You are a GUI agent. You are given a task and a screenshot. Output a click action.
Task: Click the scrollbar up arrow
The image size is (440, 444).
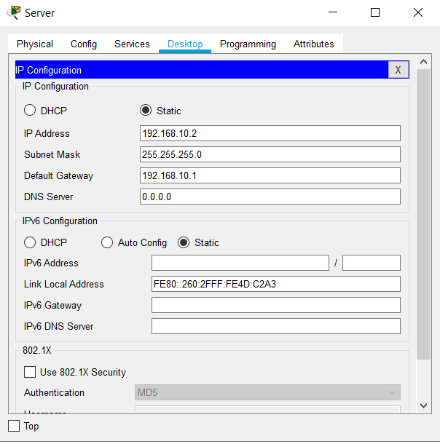(x=423, y=62)
